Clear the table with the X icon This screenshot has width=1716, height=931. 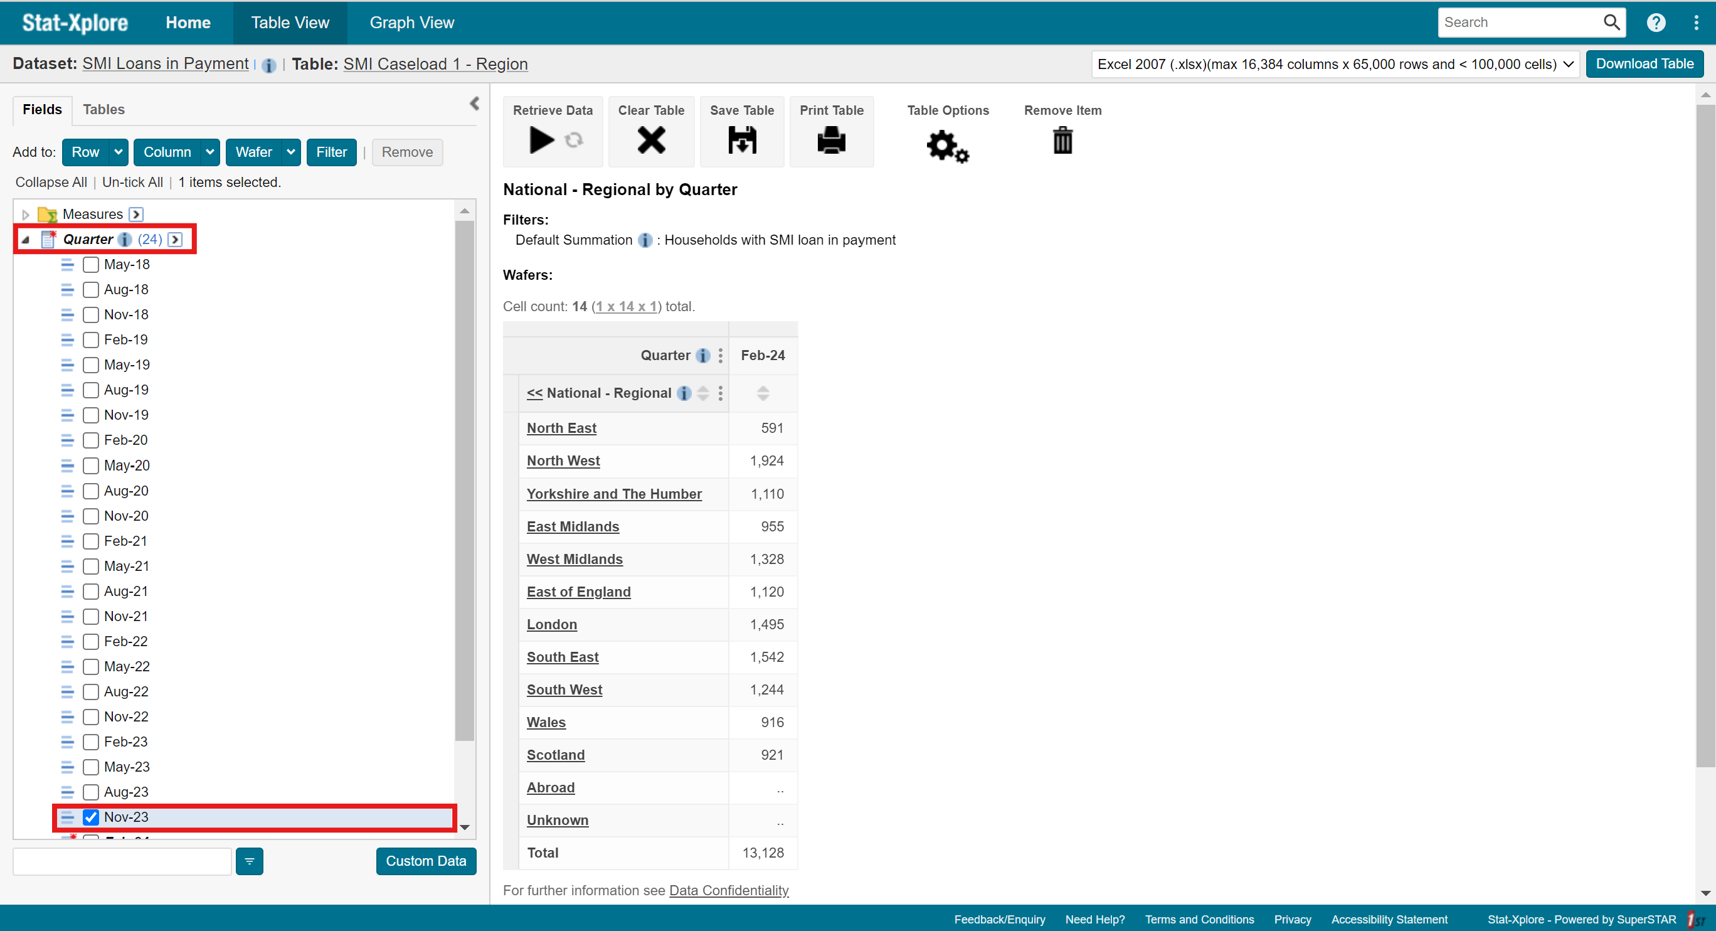tap(651, 141)
